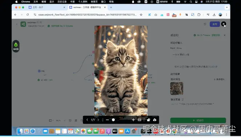Click the lightning bolt extension icon
This screenshot has width=241, height=138.
click(x=180, y=15)
